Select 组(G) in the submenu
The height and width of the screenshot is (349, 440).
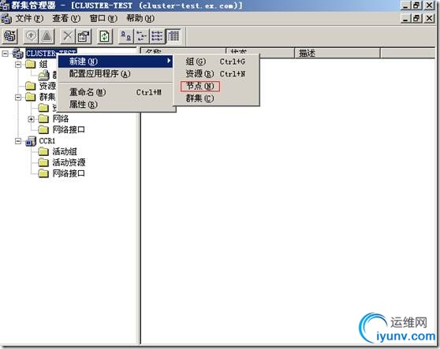(216, 61)
